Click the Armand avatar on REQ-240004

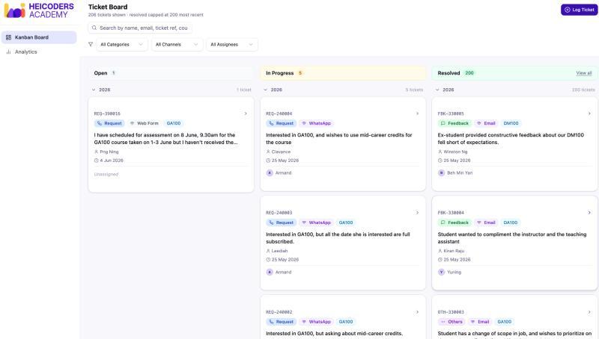pyautogui.click(x=270, y=173)
